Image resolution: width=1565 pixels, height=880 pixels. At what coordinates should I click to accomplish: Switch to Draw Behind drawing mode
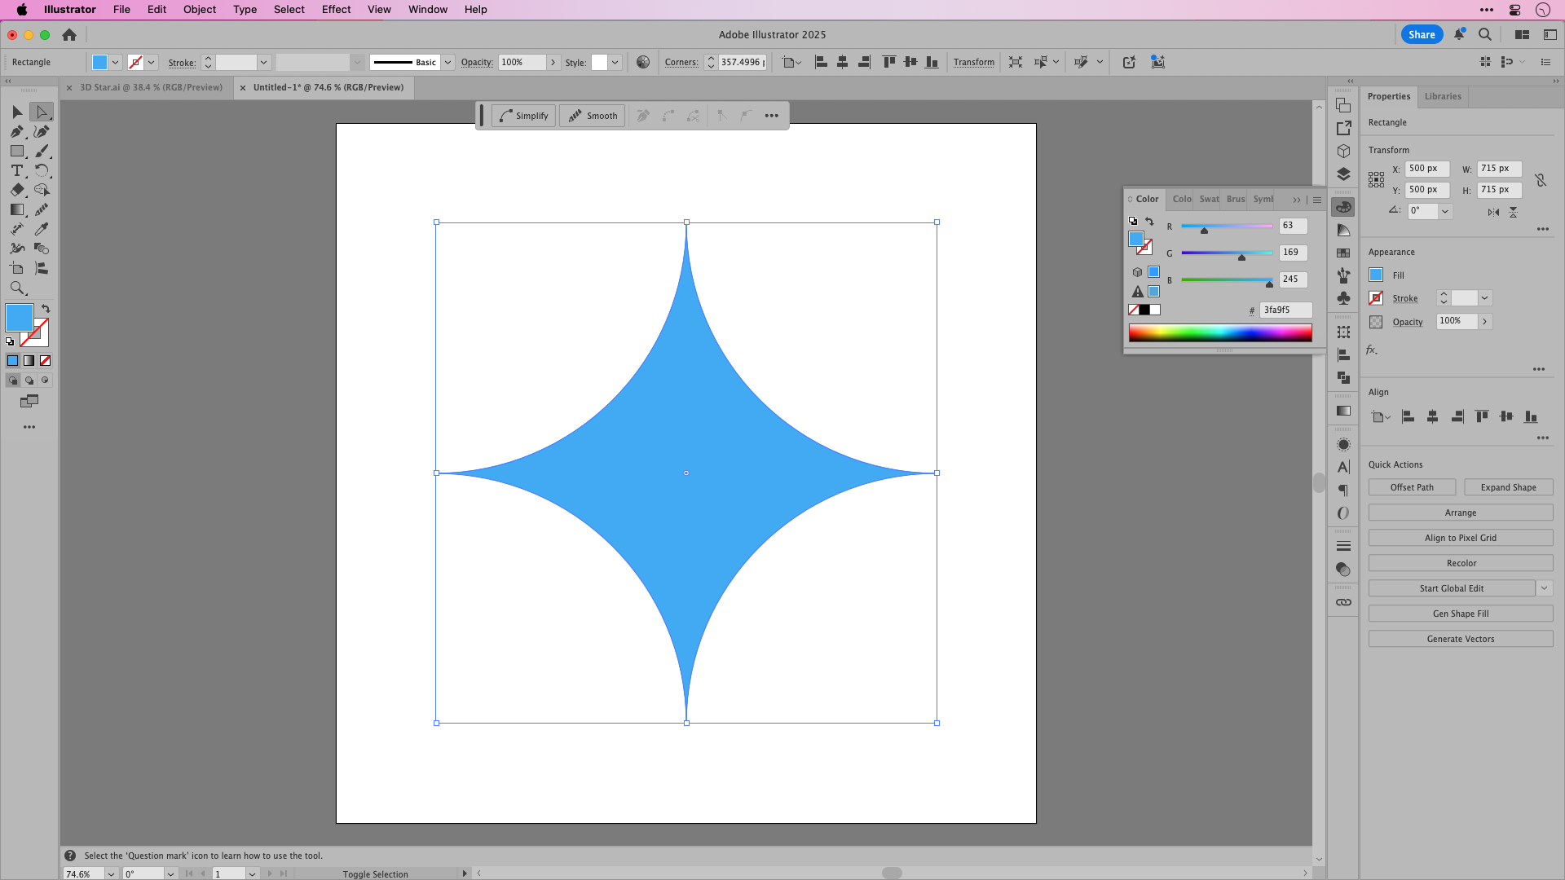(30, 380)
